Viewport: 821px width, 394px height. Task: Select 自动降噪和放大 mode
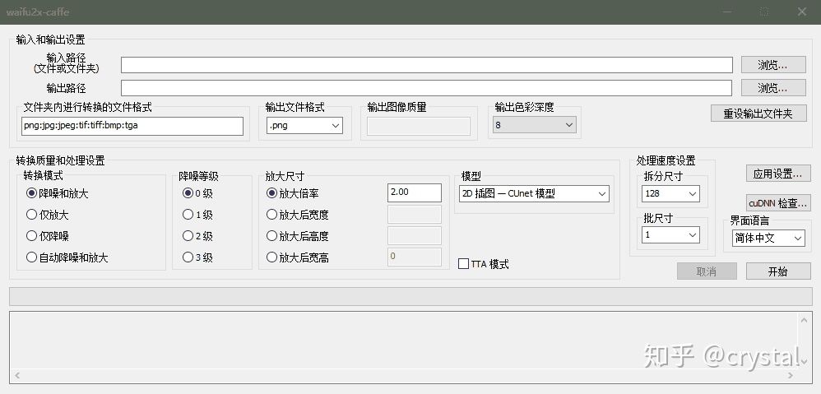[x=67, y=257]
